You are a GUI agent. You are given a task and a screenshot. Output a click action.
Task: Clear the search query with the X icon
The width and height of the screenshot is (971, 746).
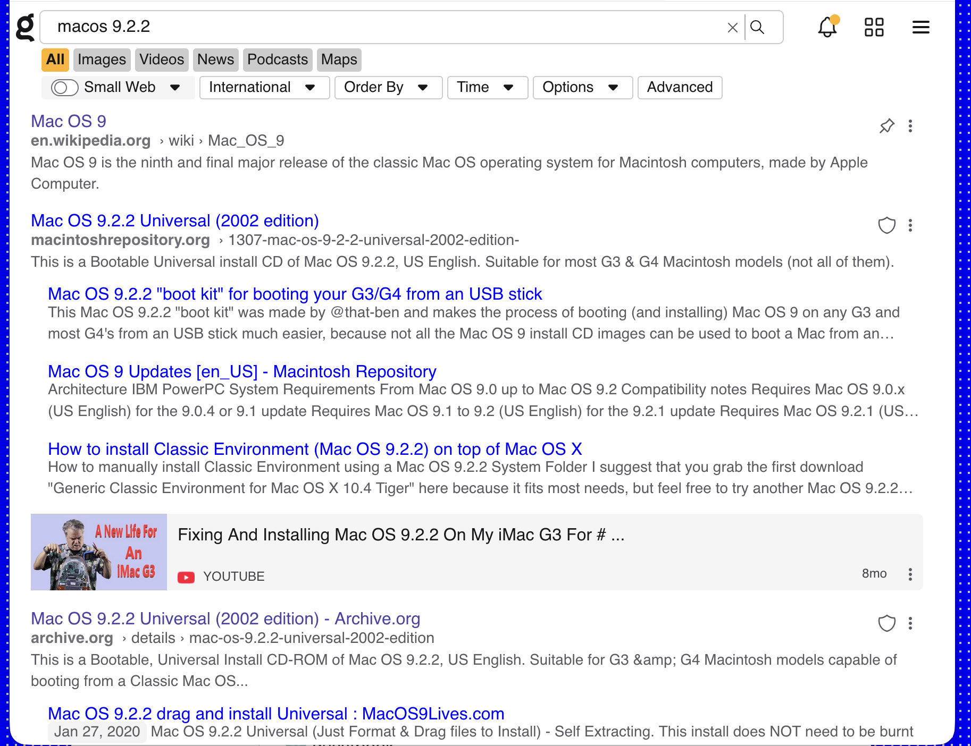click(x=732, y=27)
